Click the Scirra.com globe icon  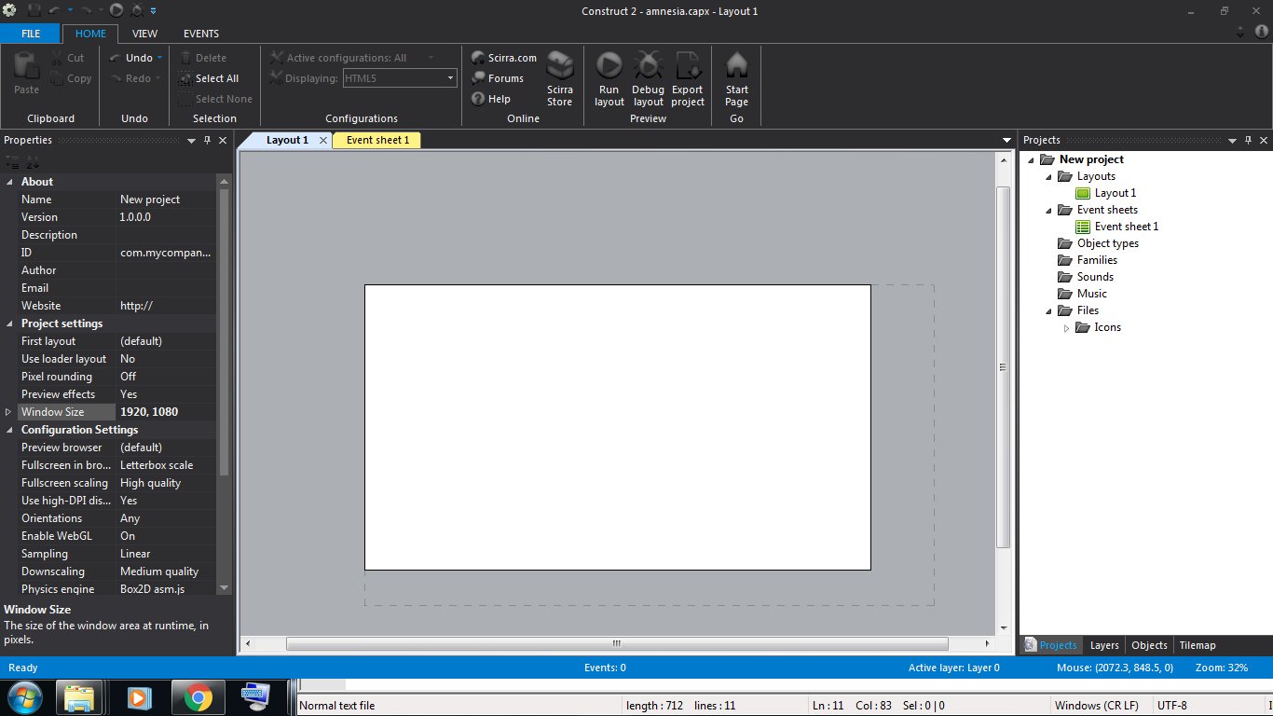[x=478, y=58]
